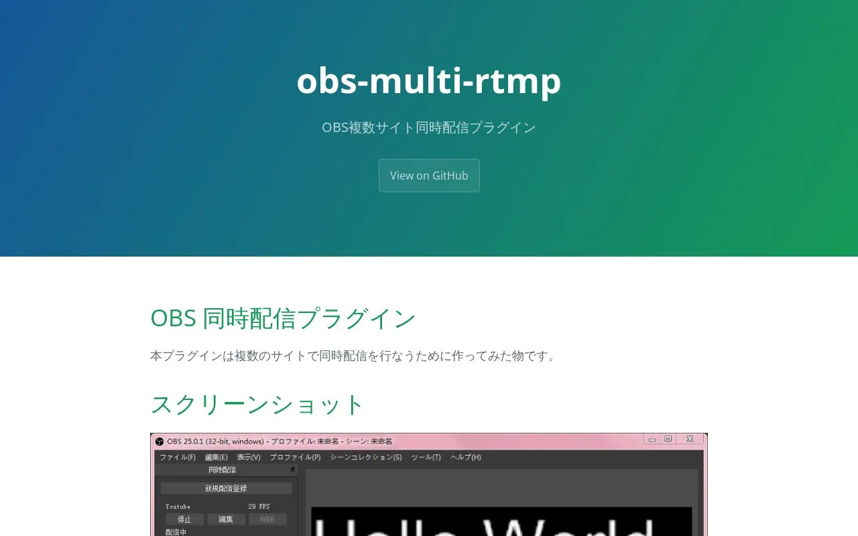Click the View on GitHub button
This screenshot has width=858, height=536.
point(429,176)
